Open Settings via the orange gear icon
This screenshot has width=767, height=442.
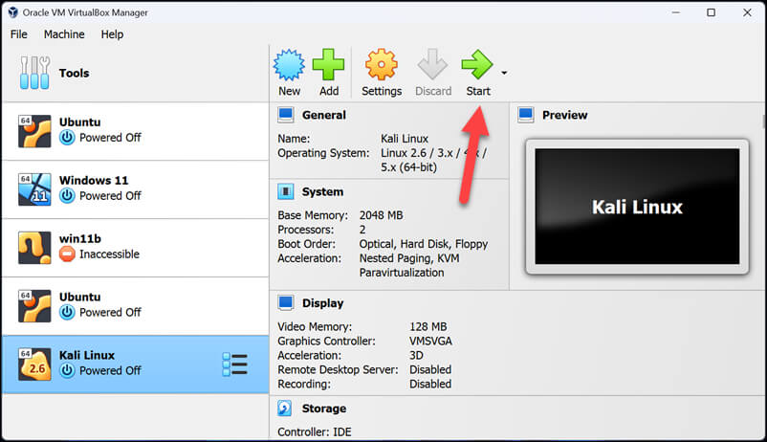coord(381,64)
